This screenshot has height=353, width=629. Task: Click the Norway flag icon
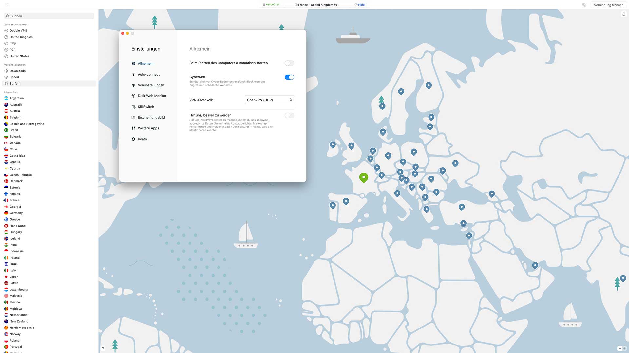point(6,334)
